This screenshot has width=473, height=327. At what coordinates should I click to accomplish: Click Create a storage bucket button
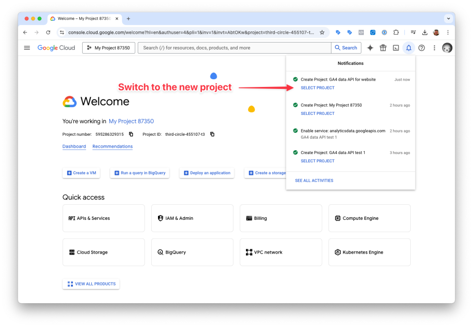point(265,173)
